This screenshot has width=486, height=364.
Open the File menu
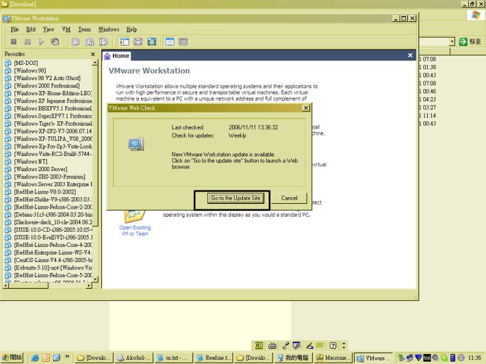pyautogui.click(x=15, y=29)
